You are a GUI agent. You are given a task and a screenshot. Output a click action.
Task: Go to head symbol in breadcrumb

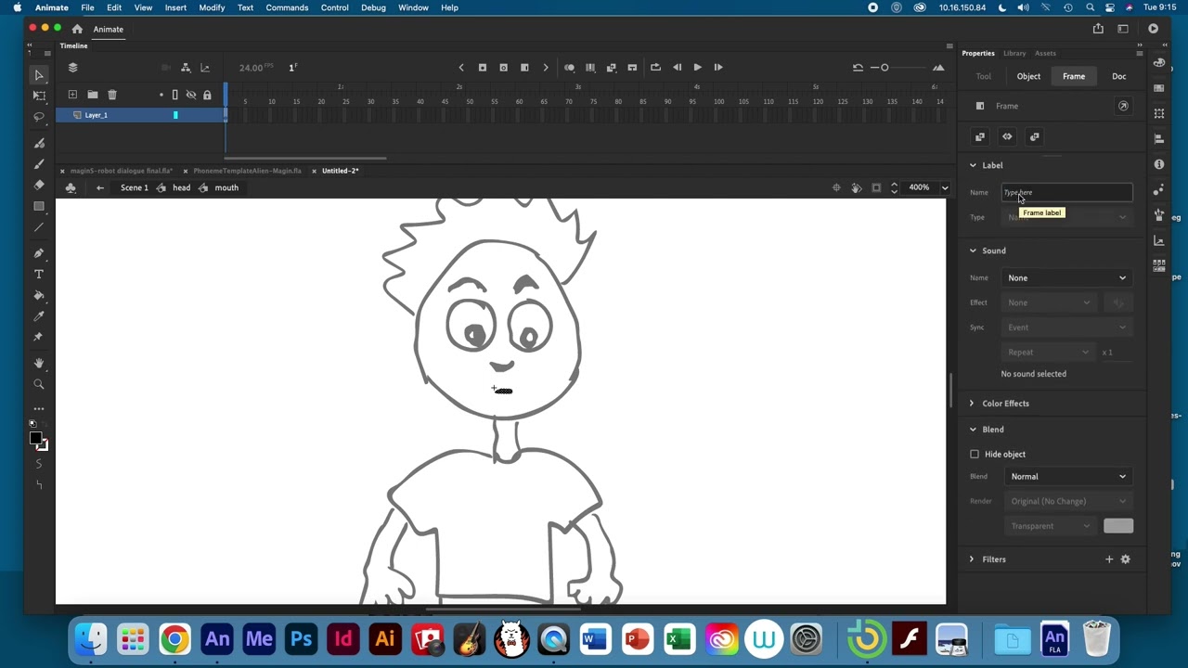tap(181, 187)
